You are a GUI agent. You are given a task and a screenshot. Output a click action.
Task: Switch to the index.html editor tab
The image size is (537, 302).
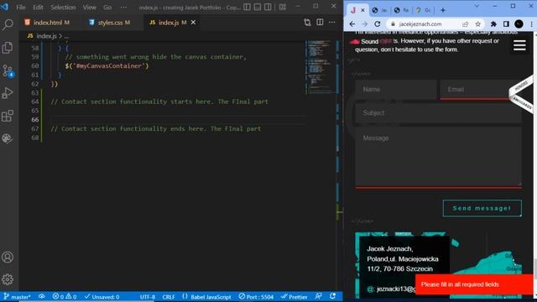point(47,23)
